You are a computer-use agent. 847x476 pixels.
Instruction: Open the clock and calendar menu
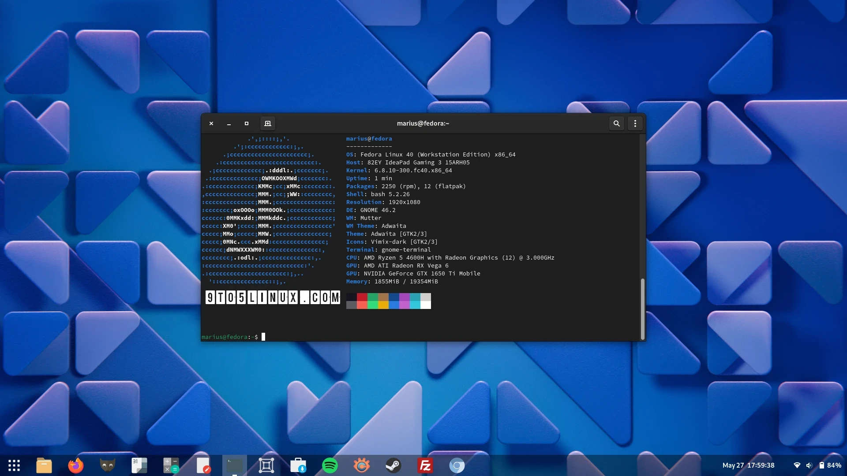(748, 465)
